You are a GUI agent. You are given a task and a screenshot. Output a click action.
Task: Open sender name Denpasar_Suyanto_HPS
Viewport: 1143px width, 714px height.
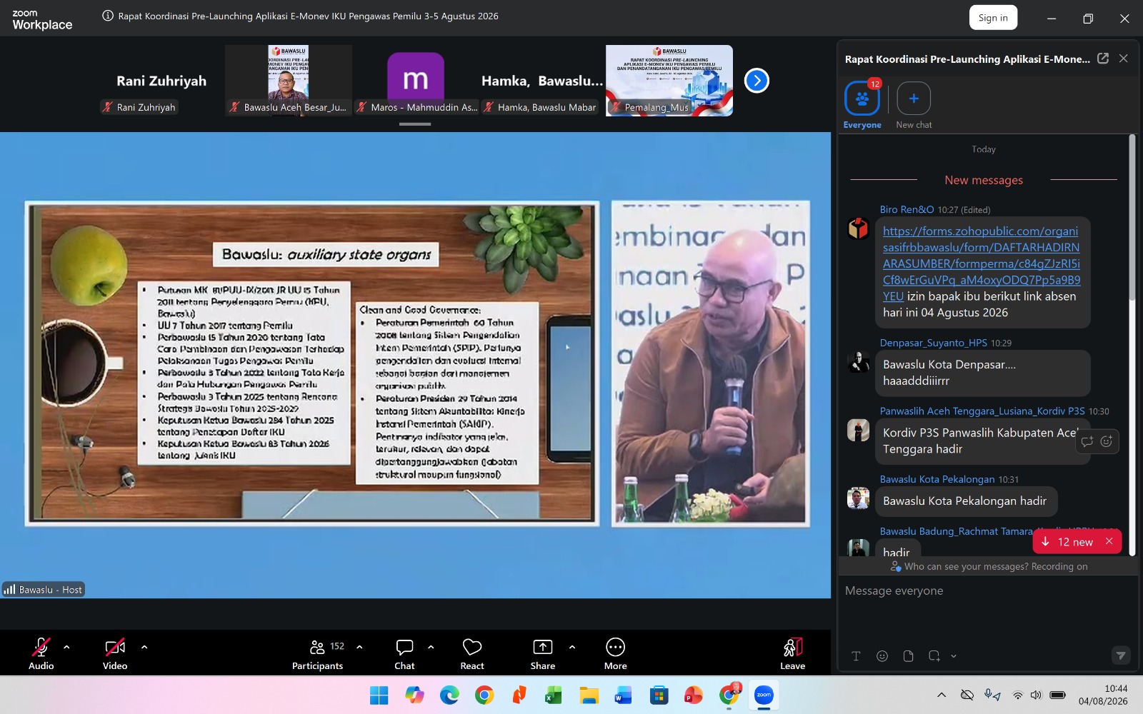pyautogui.click(x=934, y=343)
